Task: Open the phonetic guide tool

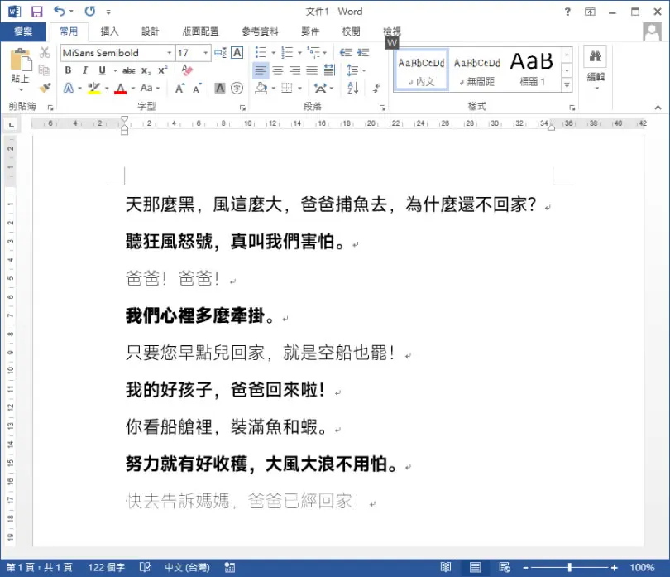Action: point(221,53)
